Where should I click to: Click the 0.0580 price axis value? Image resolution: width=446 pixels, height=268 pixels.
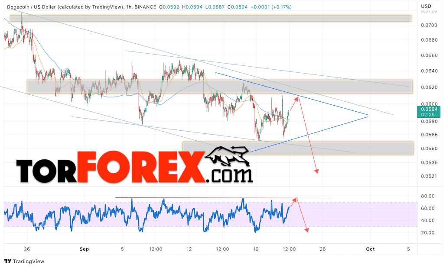[429, 122]
